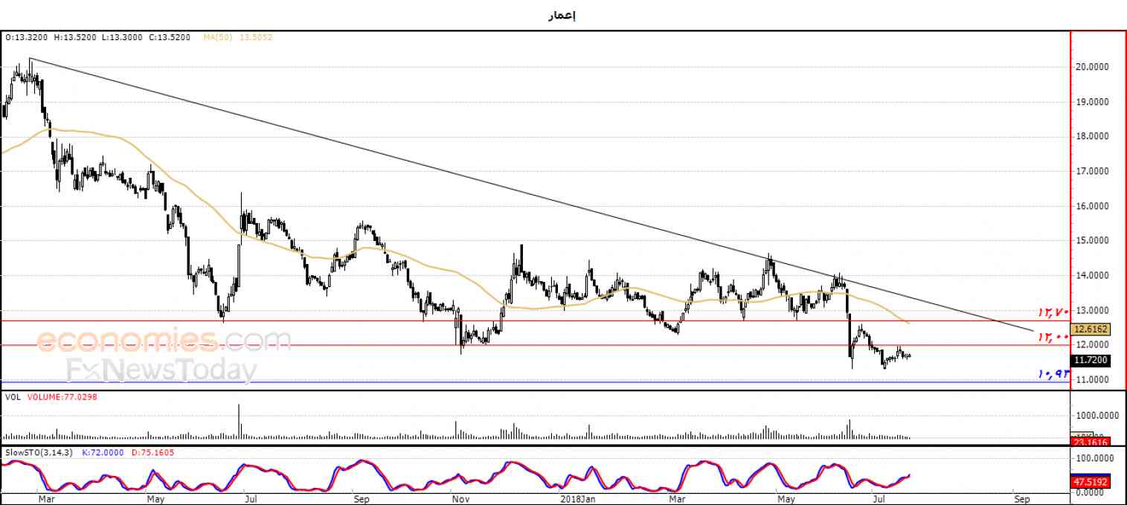Click the 20.0000 price axis label
Viewport: 1127px width, 505px height.
coord(1092,67)
